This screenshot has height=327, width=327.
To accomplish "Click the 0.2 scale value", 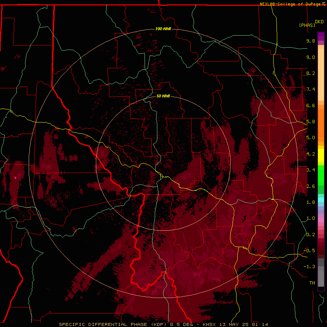I will 311,235.
